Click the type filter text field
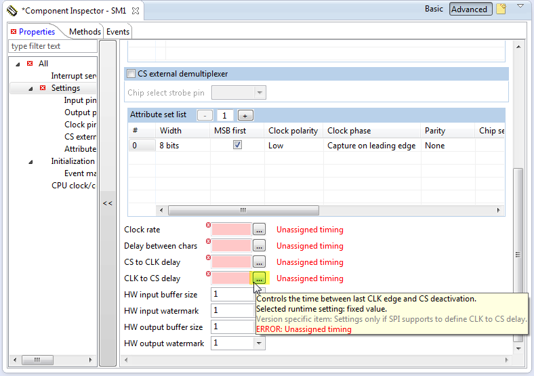The width and height of the screenshot is (534, 376). pyautogui.click(x=52, y=46)
